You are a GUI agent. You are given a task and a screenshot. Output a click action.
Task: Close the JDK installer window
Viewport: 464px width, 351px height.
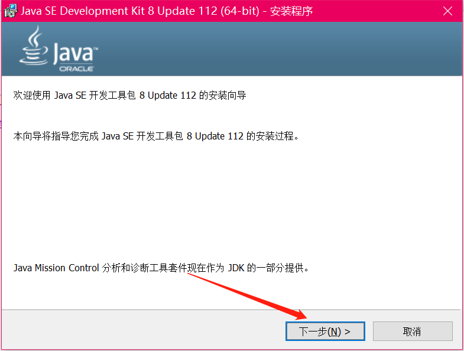click(447, 11)
